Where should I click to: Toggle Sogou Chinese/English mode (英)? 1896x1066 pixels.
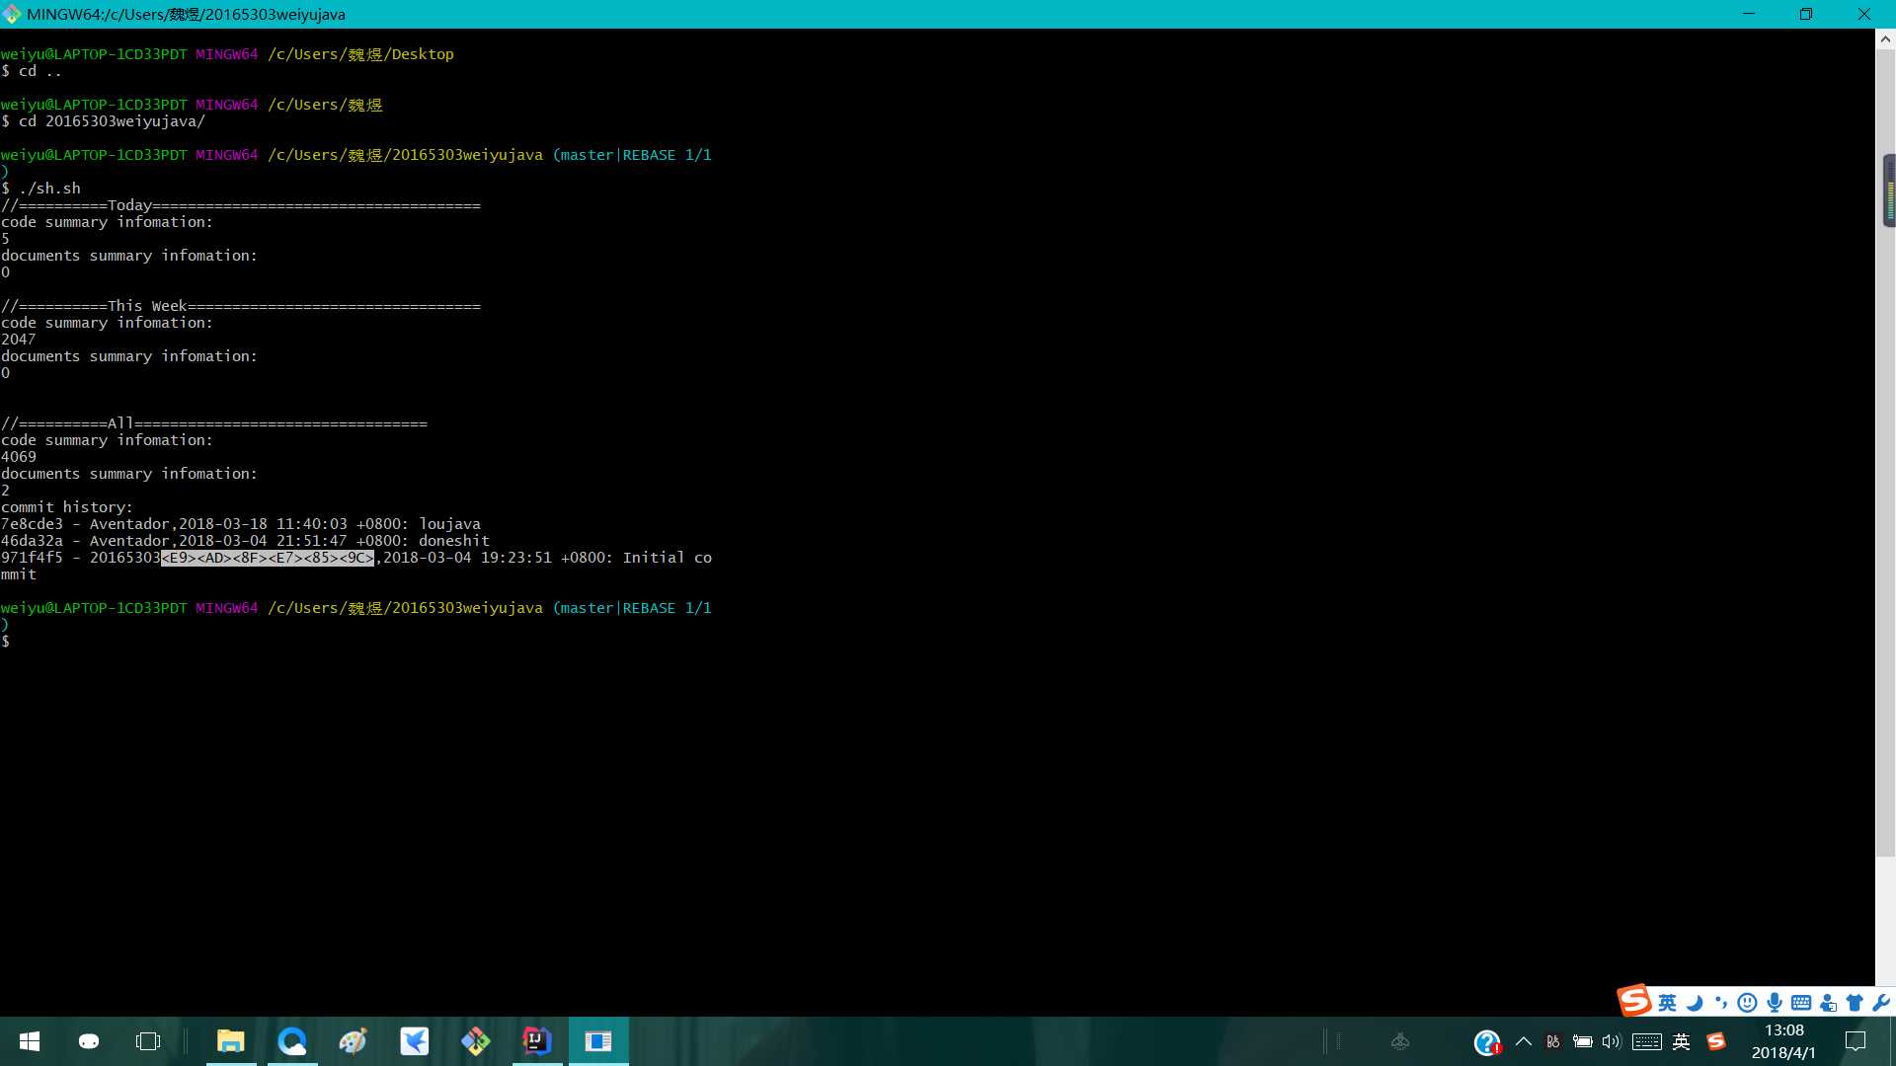coord(1667,1004)
